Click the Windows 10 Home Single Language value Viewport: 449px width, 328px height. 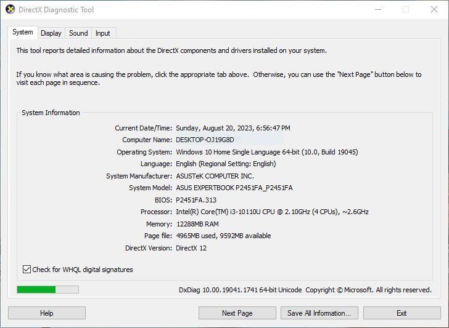click(x=267, y=152)
